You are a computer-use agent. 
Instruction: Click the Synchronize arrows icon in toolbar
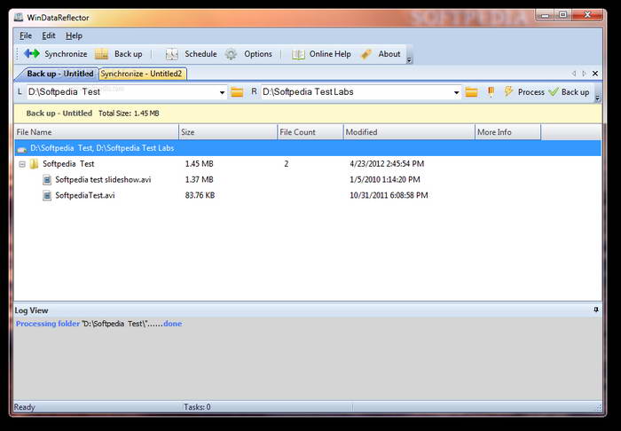[32, 54]
